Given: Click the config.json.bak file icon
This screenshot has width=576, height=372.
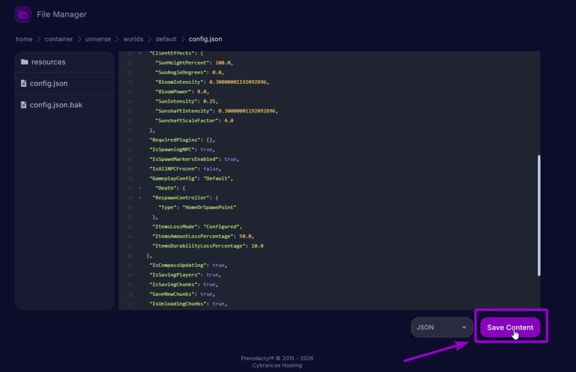Looking at the screenshot, I should tap(24, 105).
